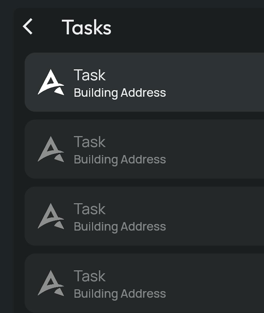The image size is (264, 313).
Task: Click "Building Address" in the second card
Action: pos(120,160)
